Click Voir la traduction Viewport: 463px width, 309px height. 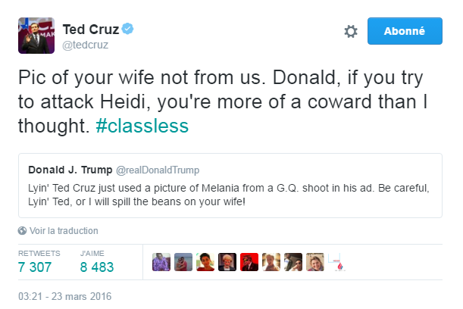64,231
